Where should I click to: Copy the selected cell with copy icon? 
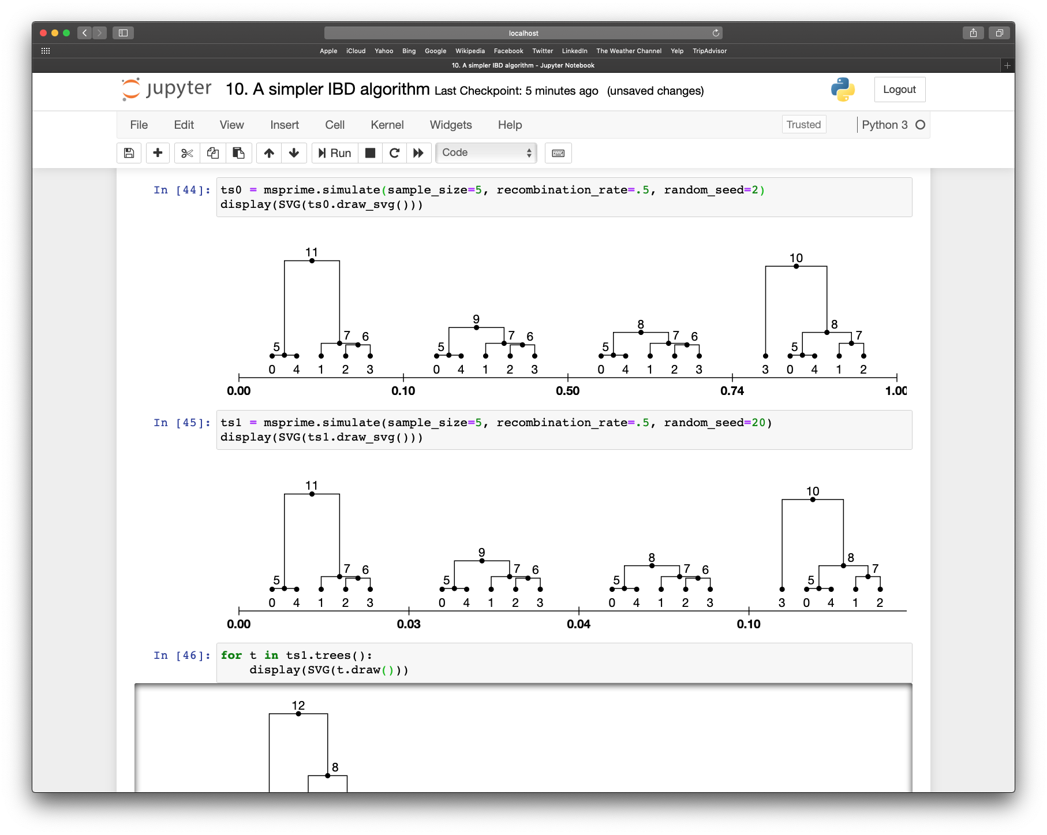click(212, 153)
